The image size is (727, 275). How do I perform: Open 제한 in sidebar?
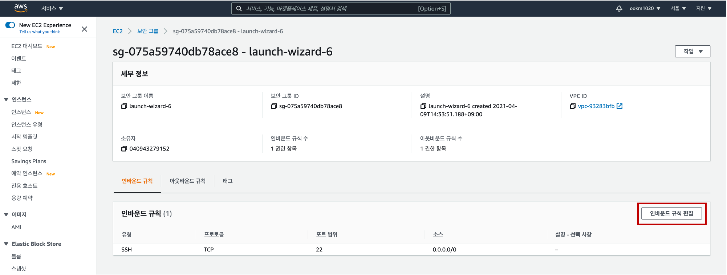(16, 83)
